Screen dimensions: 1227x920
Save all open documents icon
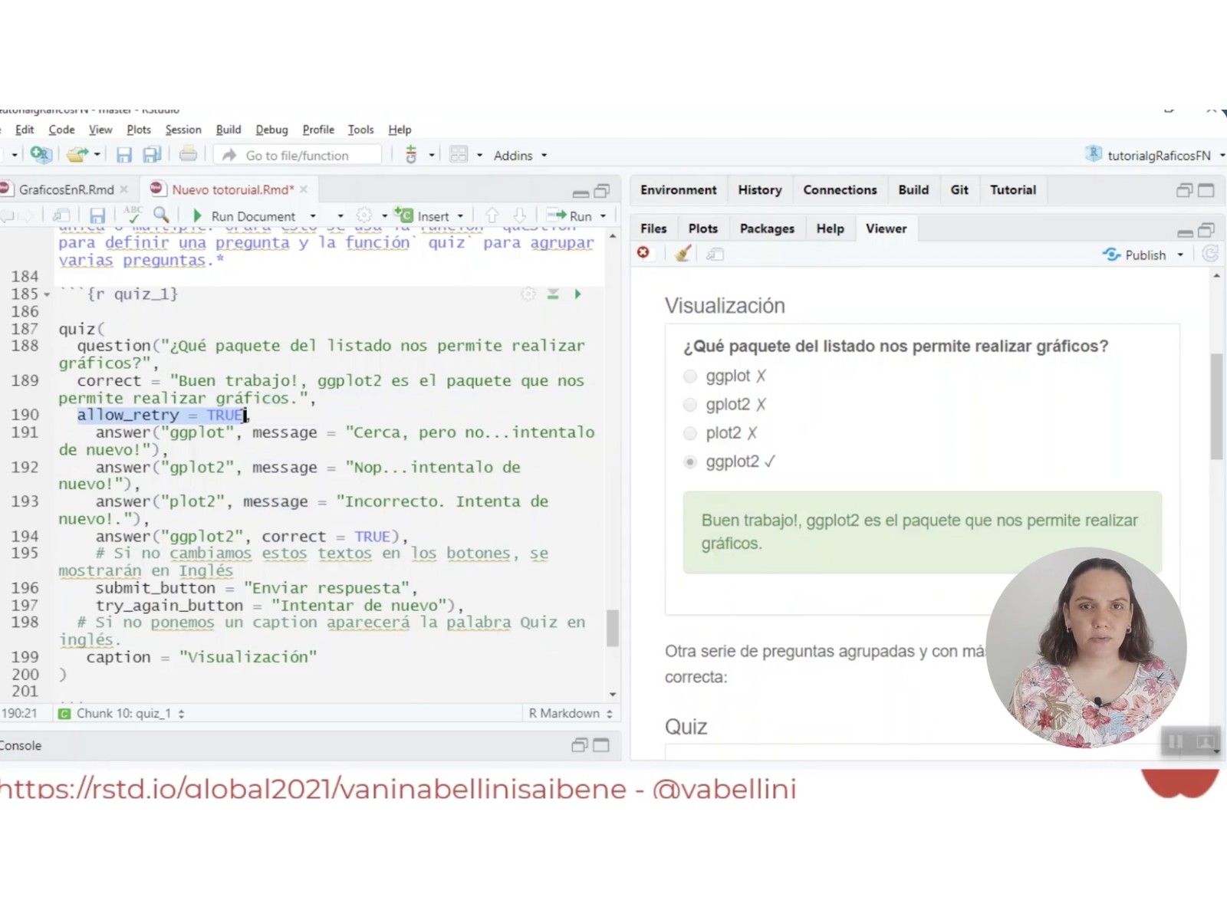[152, 155]
